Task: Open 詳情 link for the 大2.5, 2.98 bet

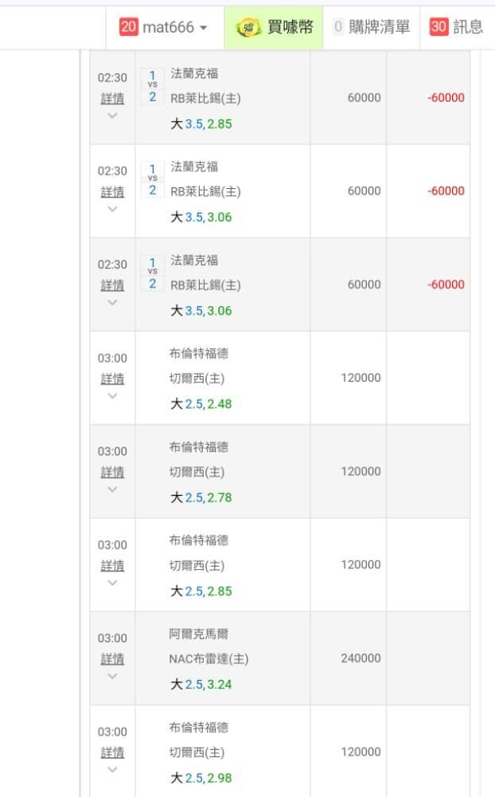Action: coord(112,753)
